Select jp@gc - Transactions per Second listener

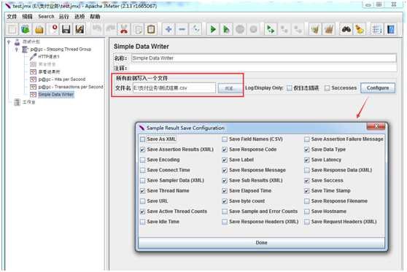[x=71, y=87]
